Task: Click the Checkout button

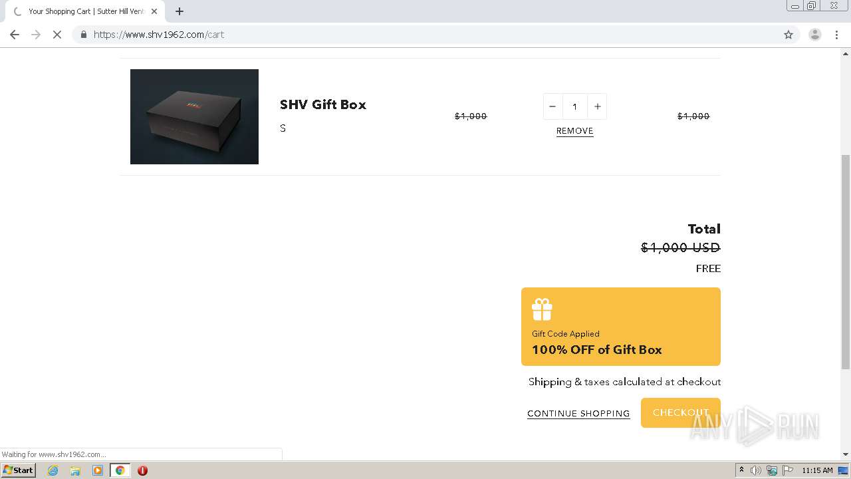Action: coord(681,412)
